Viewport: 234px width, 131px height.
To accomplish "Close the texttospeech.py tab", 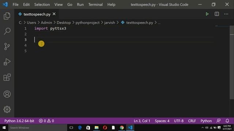I will (x=54, y=14).
